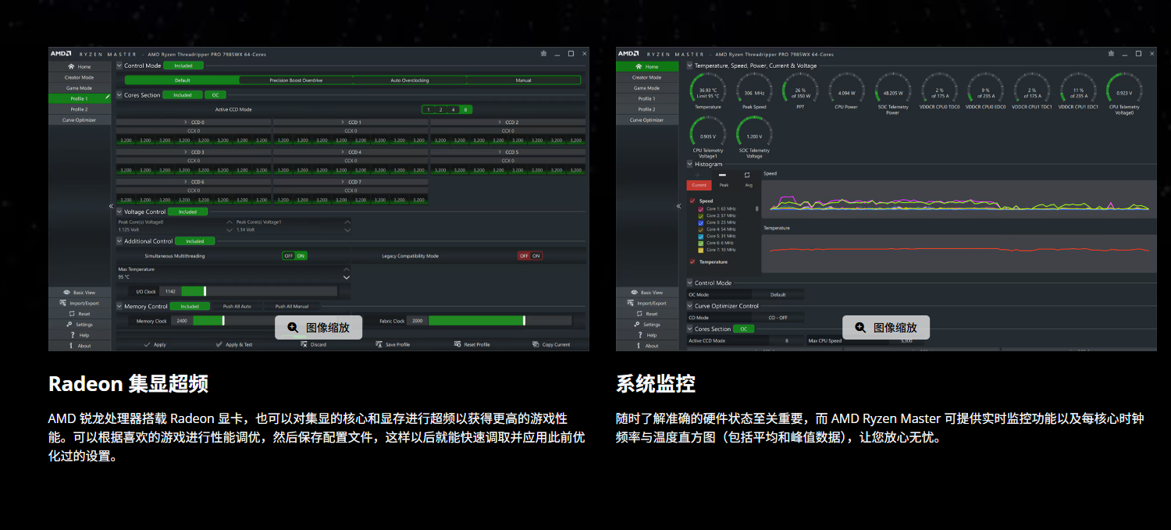Toggle Simultaneous Multithreading OFF/ON switch
Image resolution: width=1171 pixels, height=530 pixels.
tap(294, 256)
